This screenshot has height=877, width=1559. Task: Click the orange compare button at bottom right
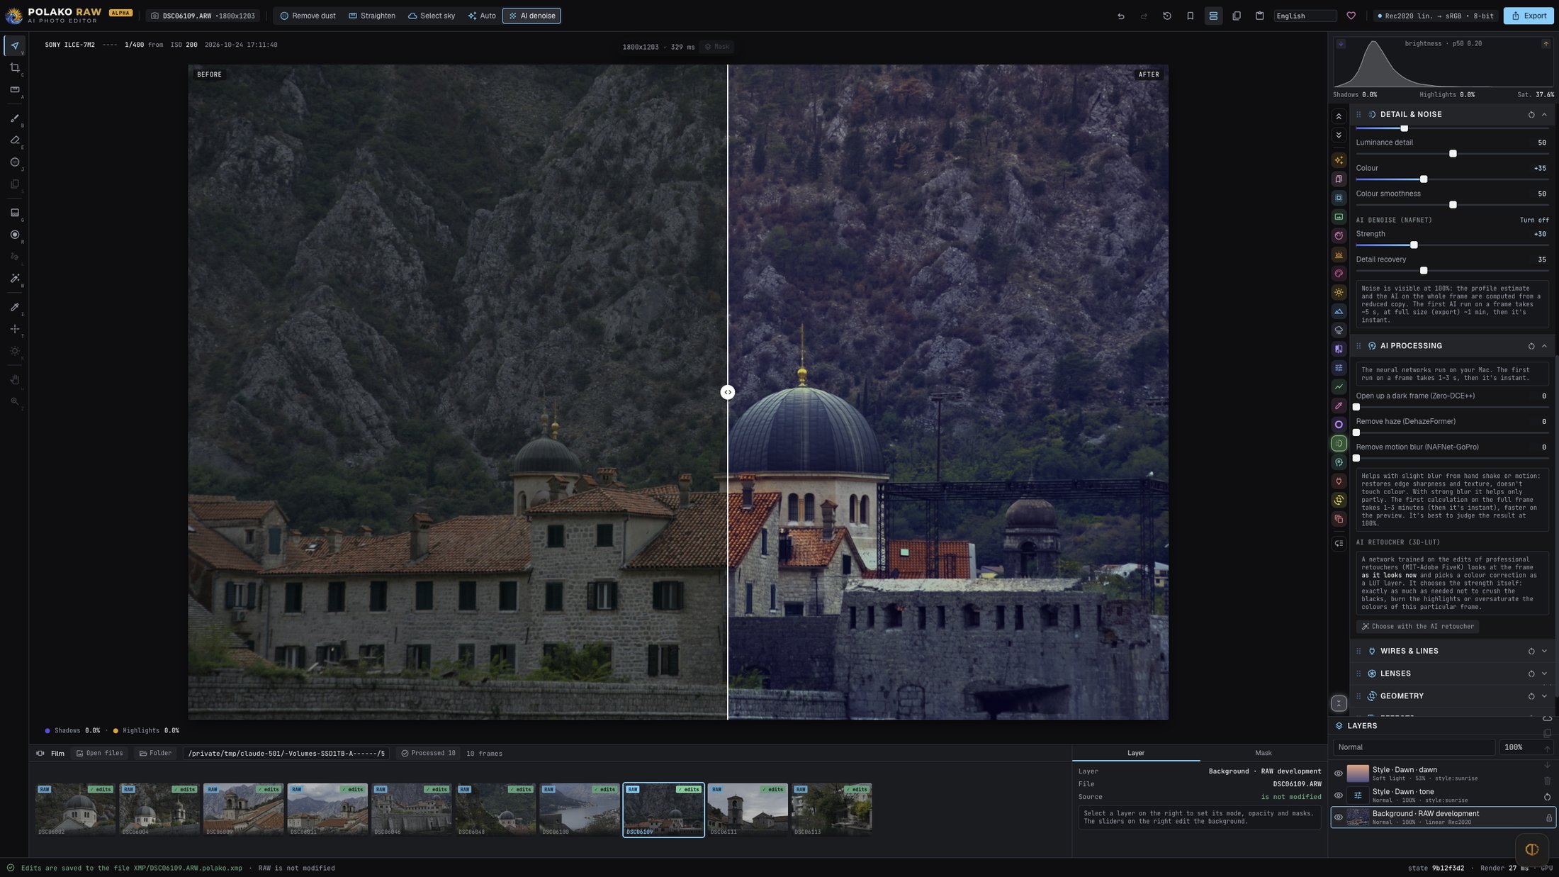(1531, 849)
